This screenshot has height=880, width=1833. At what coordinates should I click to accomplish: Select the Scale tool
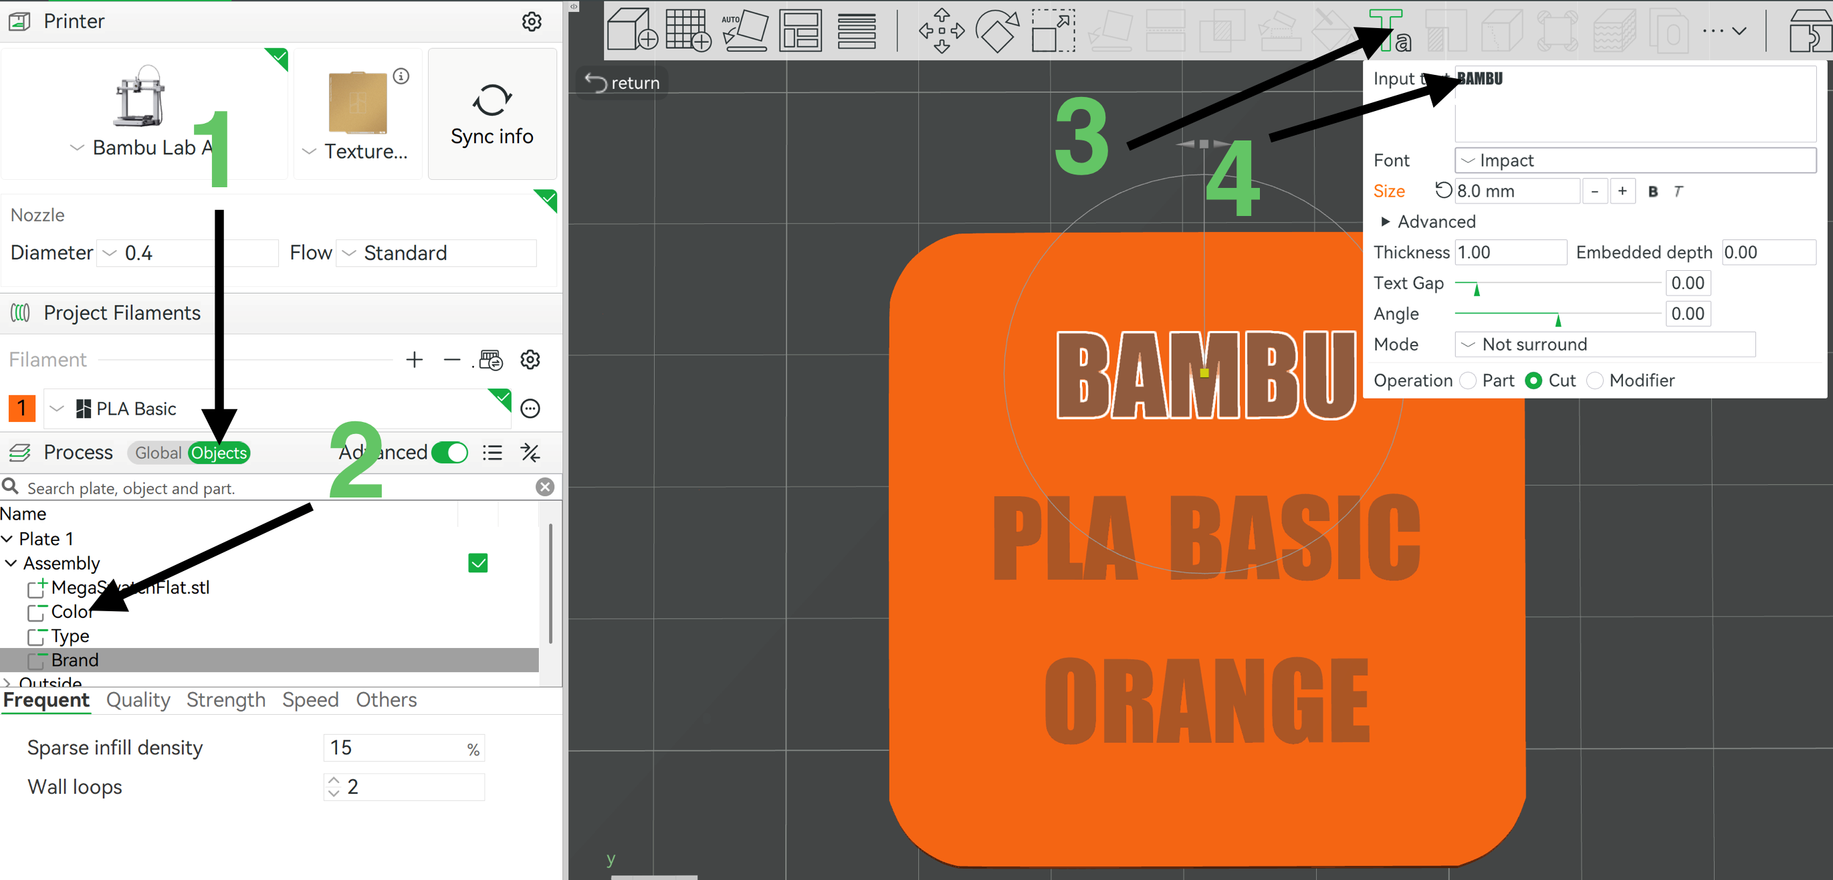pyautogui.click(x=1053, y=31)
